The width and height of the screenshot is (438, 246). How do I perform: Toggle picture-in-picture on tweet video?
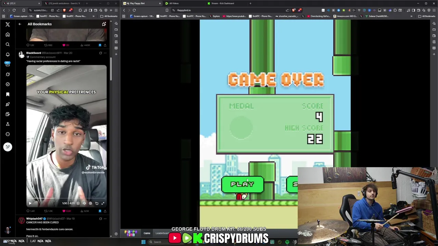tap(96, 203)
